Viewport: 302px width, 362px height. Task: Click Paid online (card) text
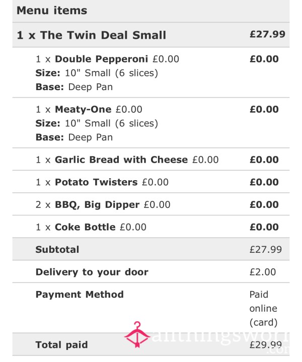coord(263,309)
